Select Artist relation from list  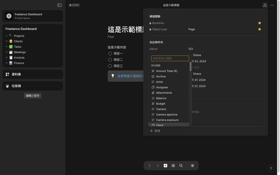click(x=169, y=82)
